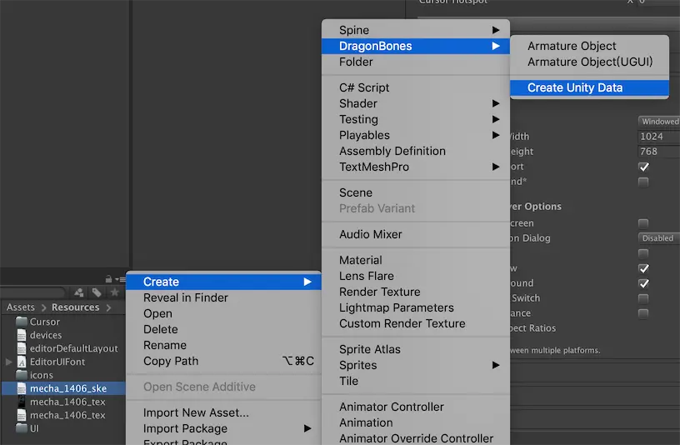Image resolution: width=680 pixels, height=445 pixels.
Task: Expand the EditorUIFont disclosure triangle
Action: (x=8, y=362)
